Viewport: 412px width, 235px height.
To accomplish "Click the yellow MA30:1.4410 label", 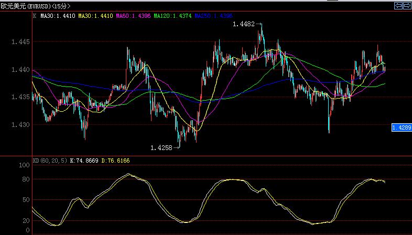I will [x=95, y=16].
